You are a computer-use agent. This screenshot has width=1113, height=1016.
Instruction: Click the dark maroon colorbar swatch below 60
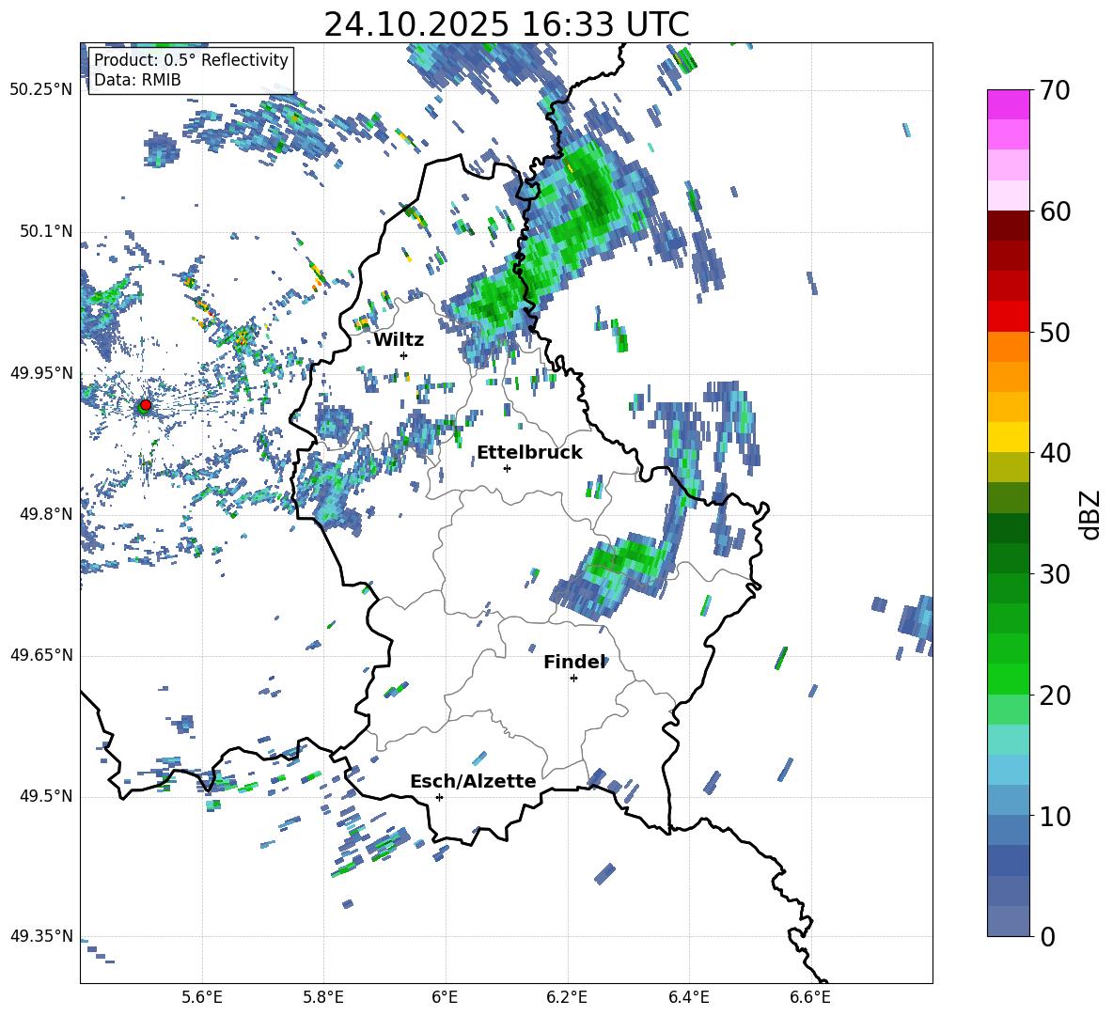(x=1008, y=226)
